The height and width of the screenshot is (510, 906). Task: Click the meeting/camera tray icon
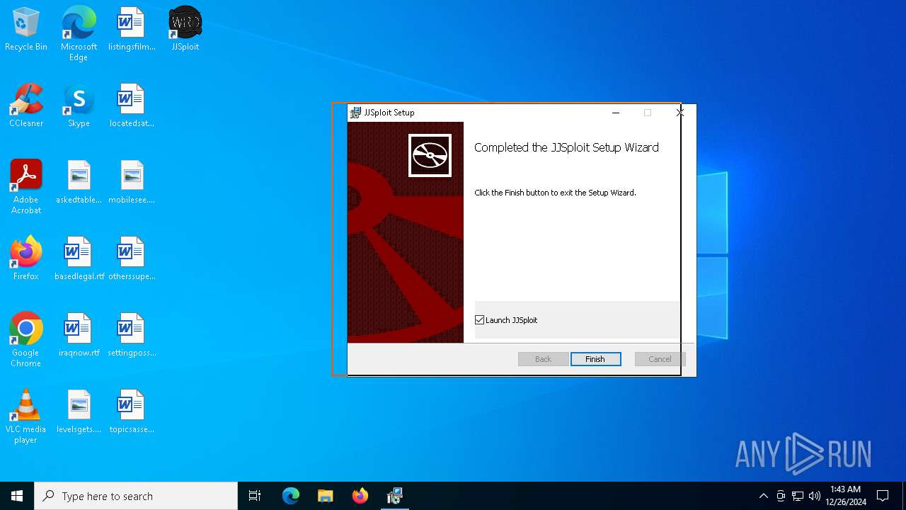pos(781,496)
